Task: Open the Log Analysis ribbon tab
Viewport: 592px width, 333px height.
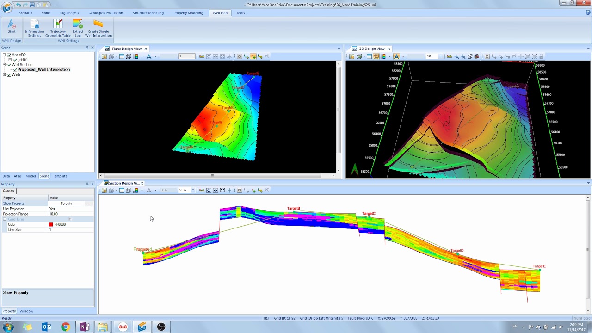Action: point(69,13)
